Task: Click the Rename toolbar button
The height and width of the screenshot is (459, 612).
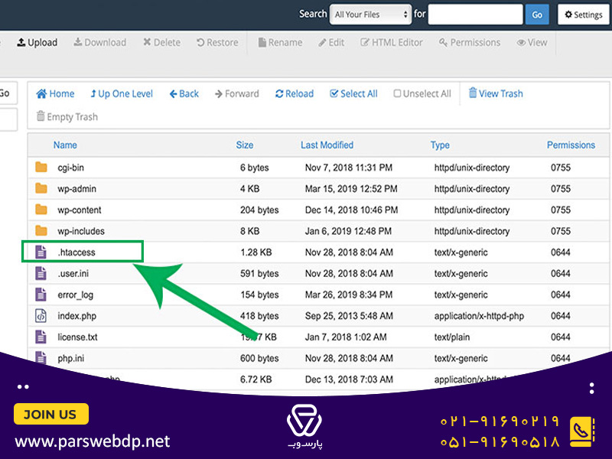Action: click(x=280, y=42)
